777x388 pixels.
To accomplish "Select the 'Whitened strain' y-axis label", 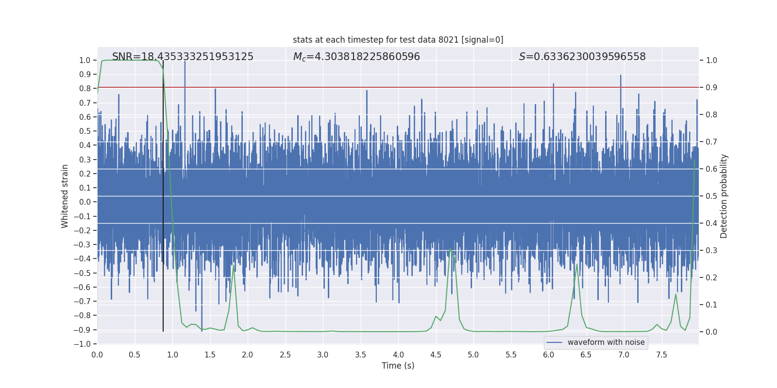I will (65, 196).
